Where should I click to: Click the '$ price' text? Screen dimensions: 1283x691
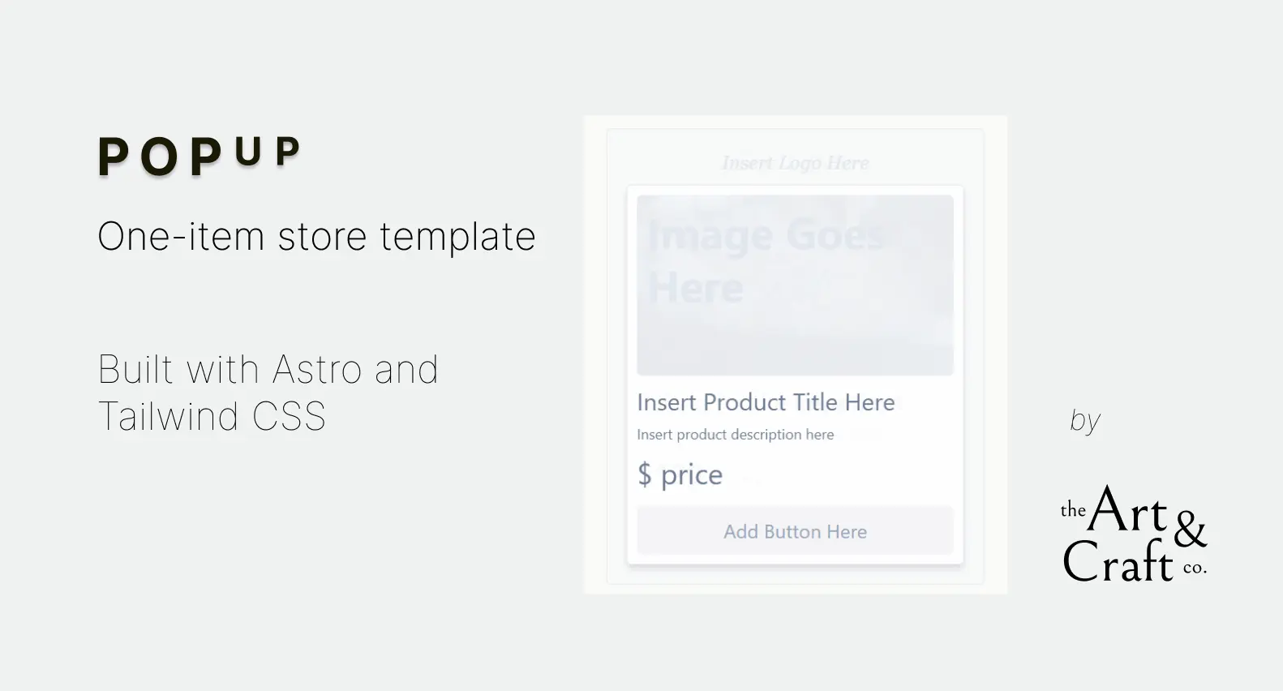pyautogui.click(x=680, y=474)
